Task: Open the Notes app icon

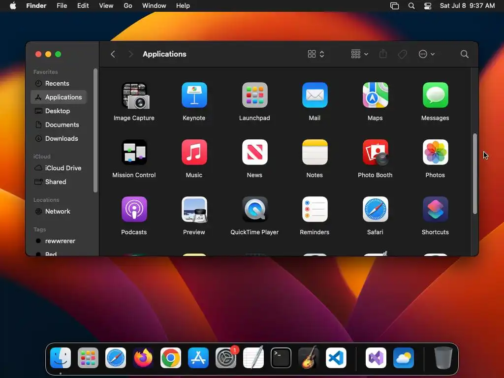Action: pos(315,153)
